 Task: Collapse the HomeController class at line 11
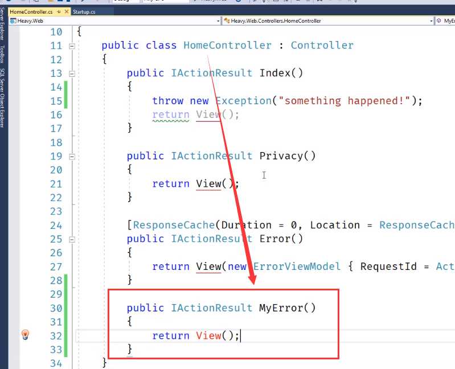(x=72, y=46)
